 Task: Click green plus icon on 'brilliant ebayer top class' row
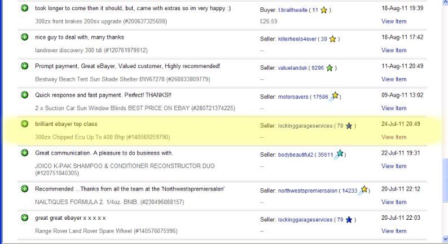pos(24,124)
